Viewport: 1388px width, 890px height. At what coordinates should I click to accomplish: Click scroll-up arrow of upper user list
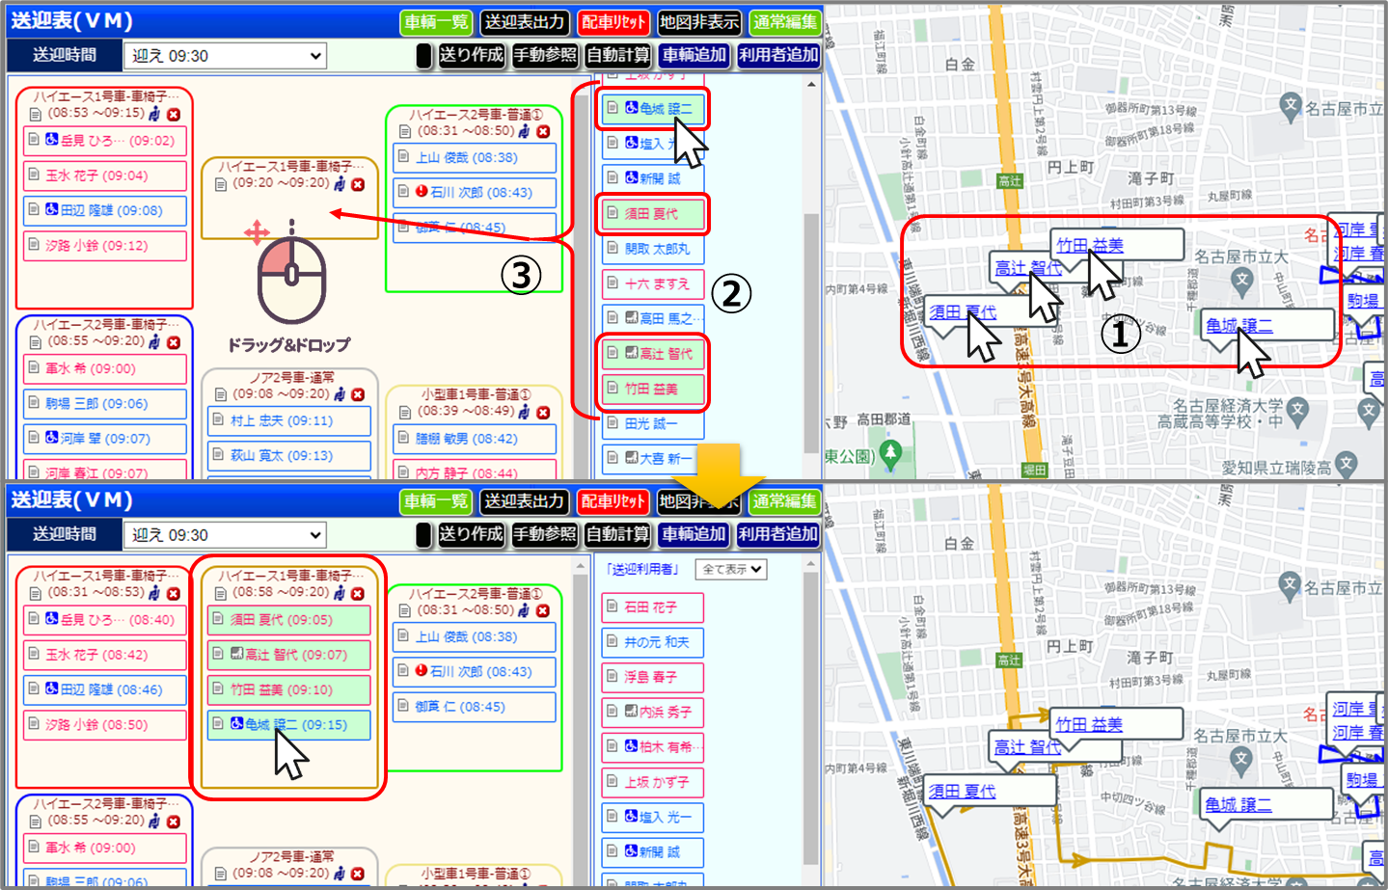tap(811, 85)
